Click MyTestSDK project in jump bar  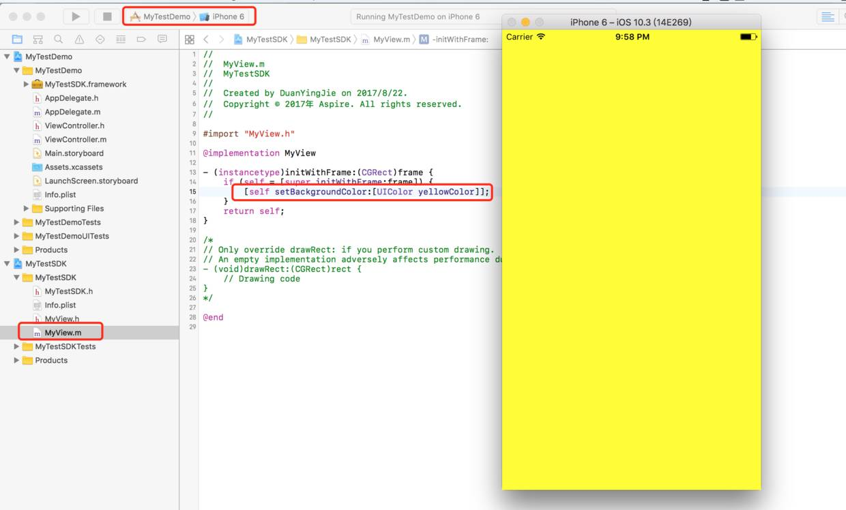pos(261,40)
